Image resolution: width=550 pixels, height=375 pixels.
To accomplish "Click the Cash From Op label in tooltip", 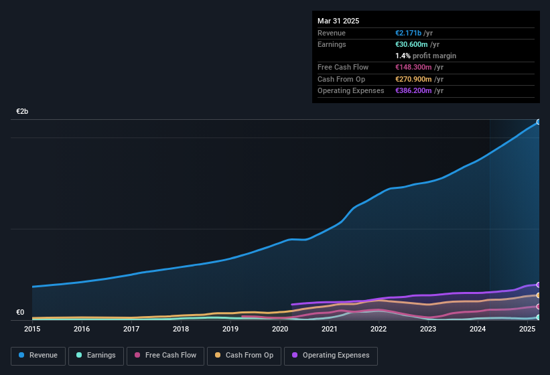I will [341, 79].
